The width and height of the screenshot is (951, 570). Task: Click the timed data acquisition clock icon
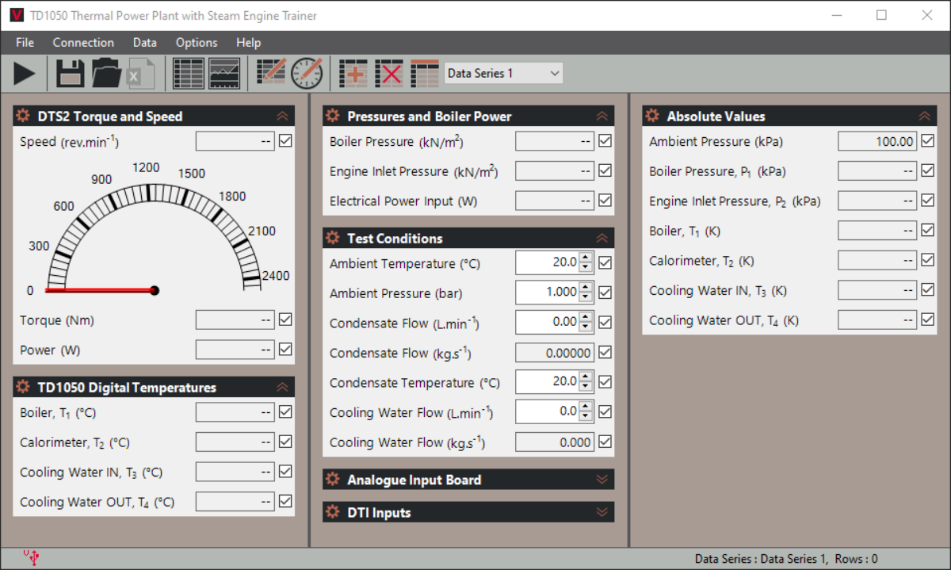pos(307,74)
